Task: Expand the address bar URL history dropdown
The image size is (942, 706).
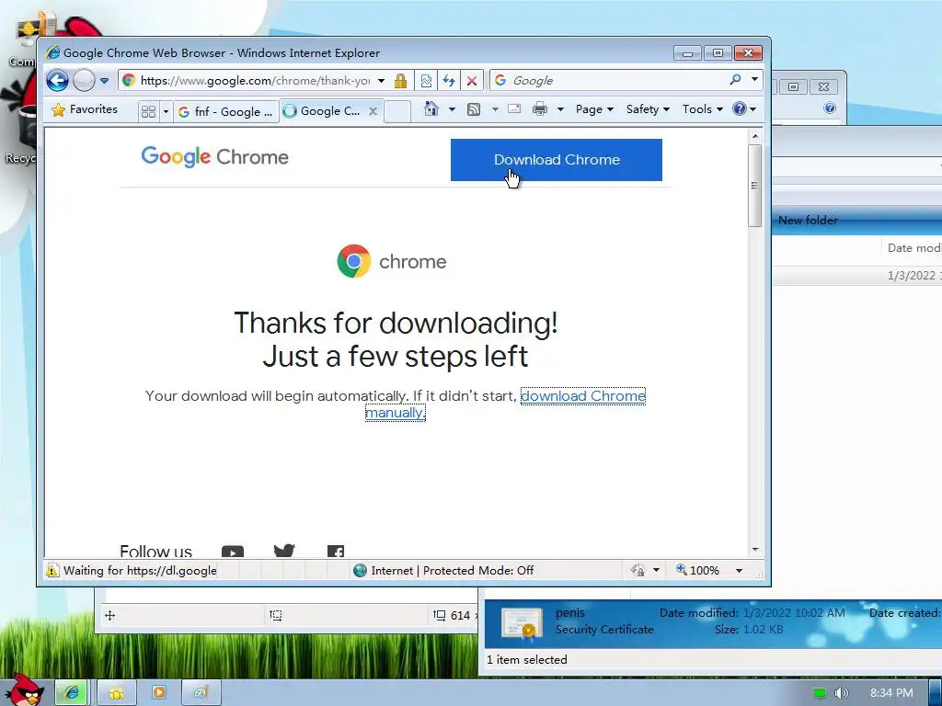Action: click(x=381, y=81)
